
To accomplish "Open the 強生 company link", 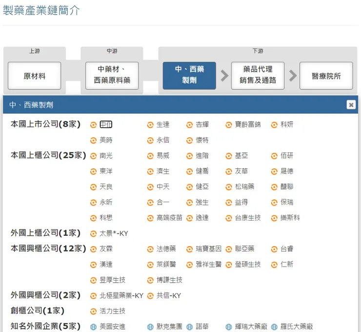I will 202,202.
